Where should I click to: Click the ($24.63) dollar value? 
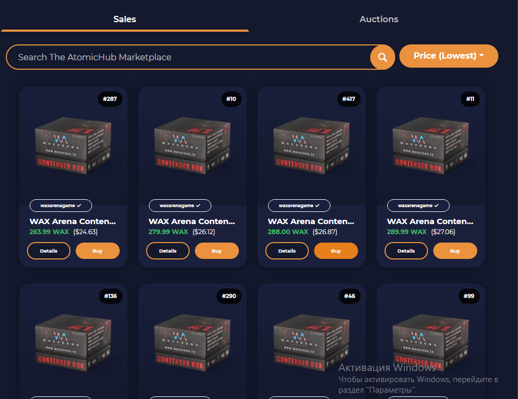pos(85,232)
